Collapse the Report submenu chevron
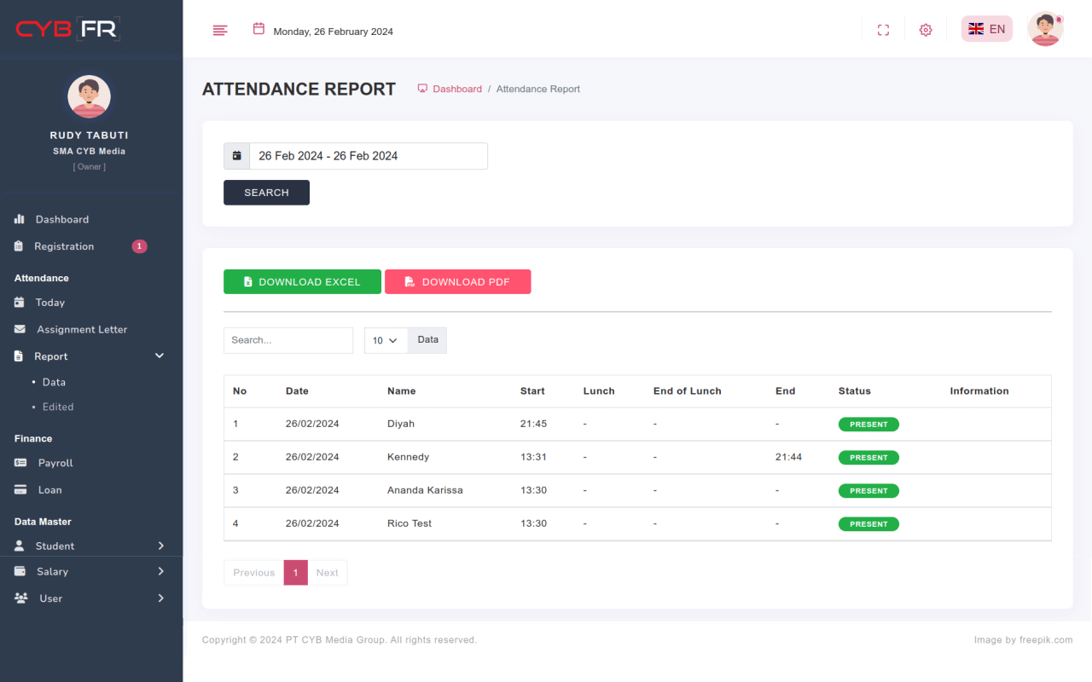The height and width of the screenshot is (682, 1092). pos(160,356)
